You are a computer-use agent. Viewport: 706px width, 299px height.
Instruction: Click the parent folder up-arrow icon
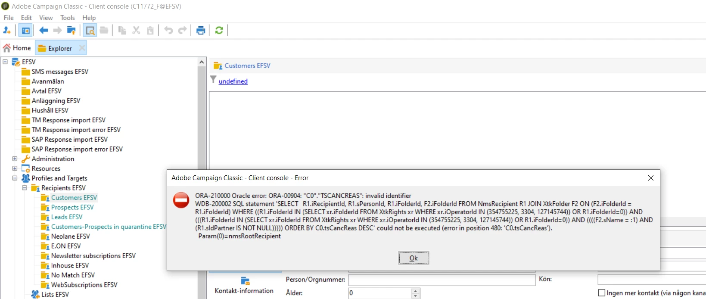tap(72, 30)
